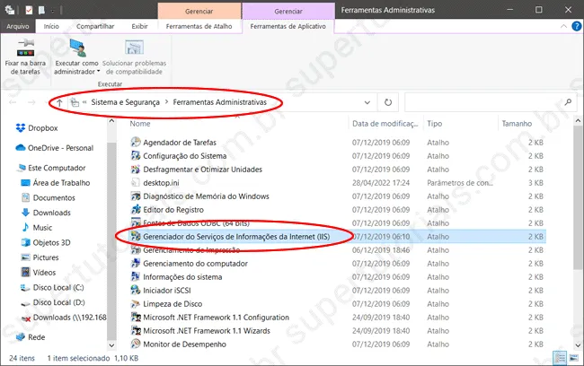584x366 pixels.
Task: Switch to details view icon in status bar
Action: (x=560, y=358)
